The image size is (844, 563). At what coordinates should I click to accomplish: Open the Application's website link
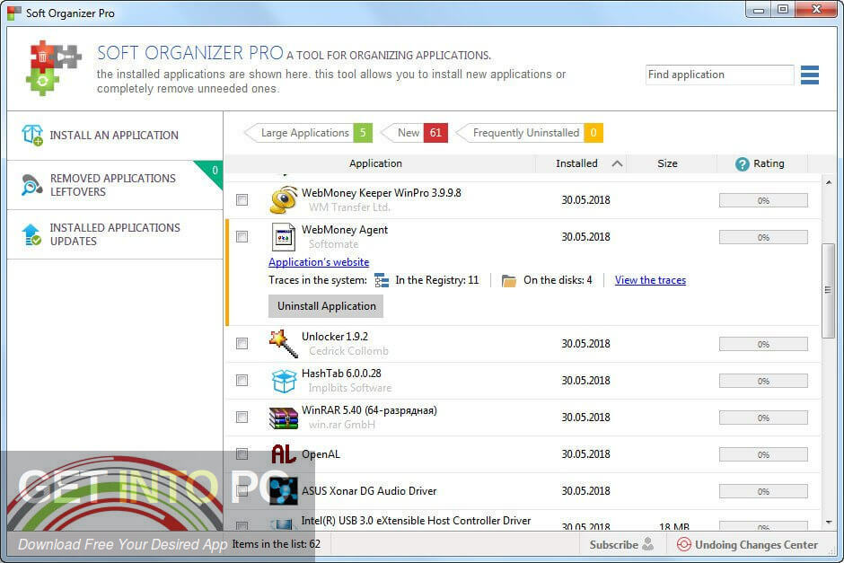319,262
